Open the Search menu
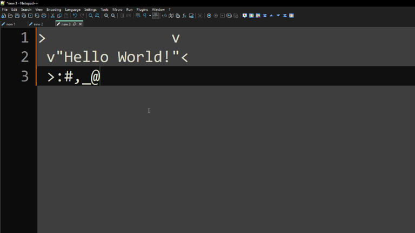The width and height of the screenshot is (415, 233). click(26, 10)
